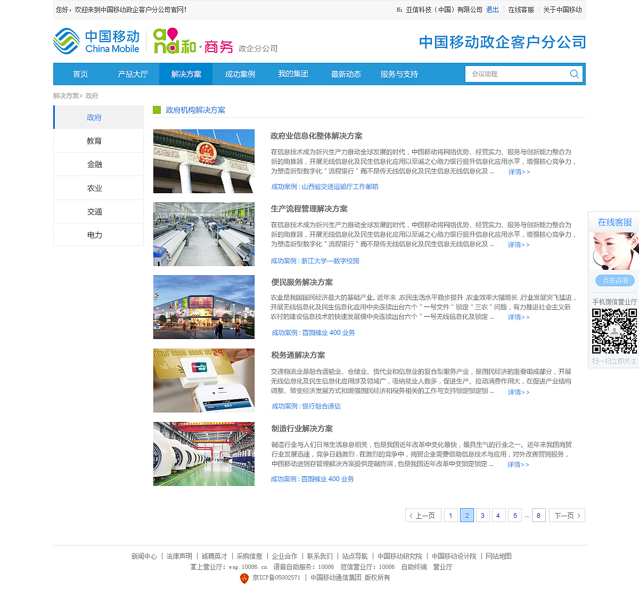This screenshot has width=639, height=612.
Task: Go to page 4
Action: 498,515
